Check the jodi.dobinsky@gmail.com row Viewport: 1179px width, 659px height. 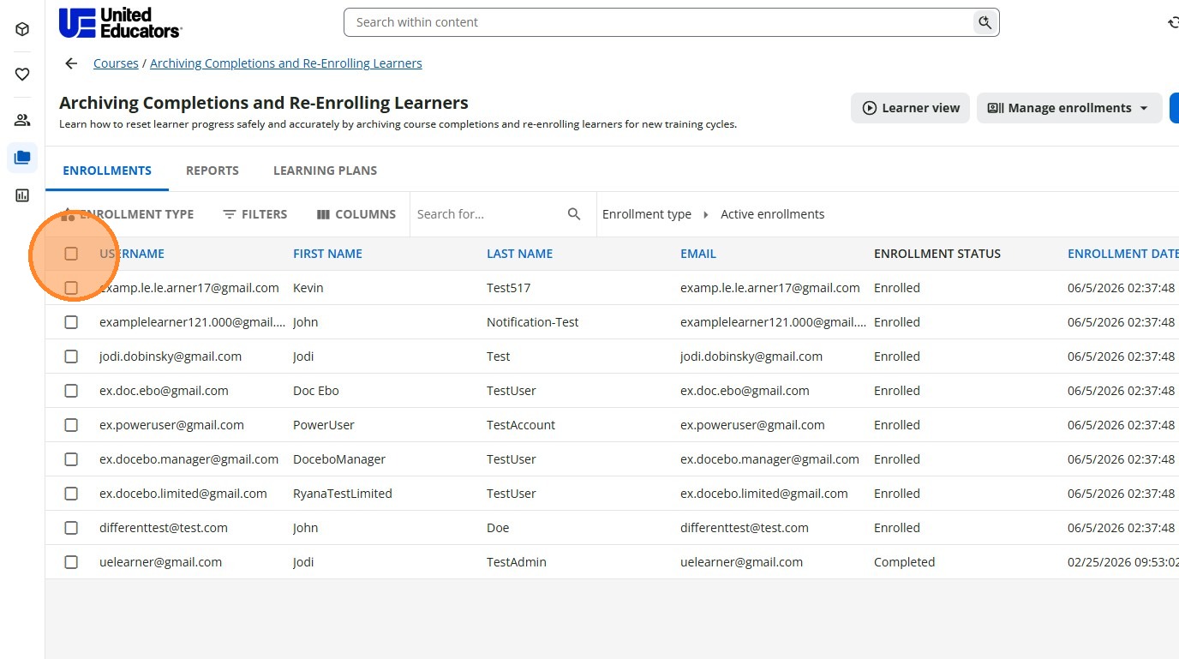[71, 356]
